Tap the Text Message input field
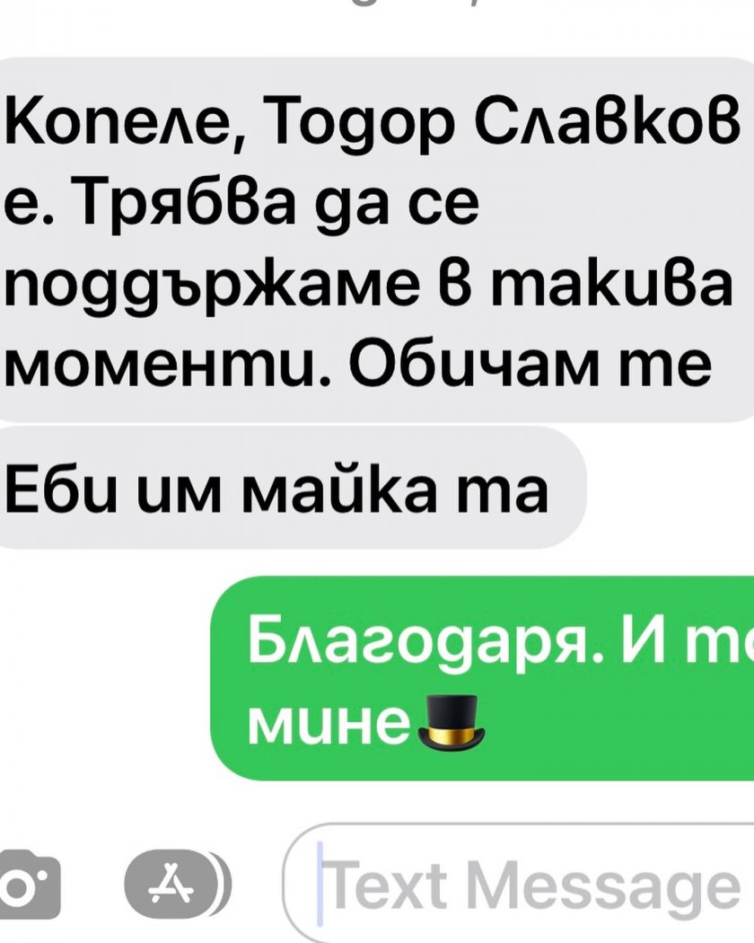Viewport: 754px width, 943px height. (x=518, y=883)
